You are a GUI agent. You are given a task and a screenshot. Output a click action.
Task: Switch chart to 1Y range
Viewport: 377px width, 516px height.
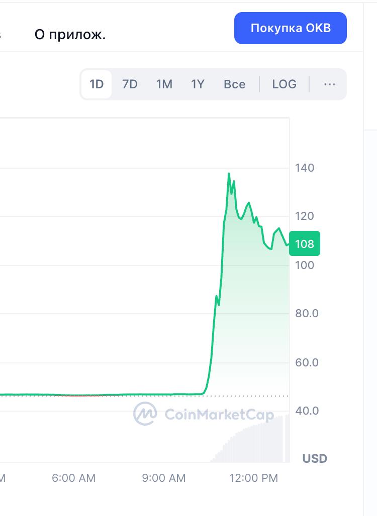click(x=198, y=84)
